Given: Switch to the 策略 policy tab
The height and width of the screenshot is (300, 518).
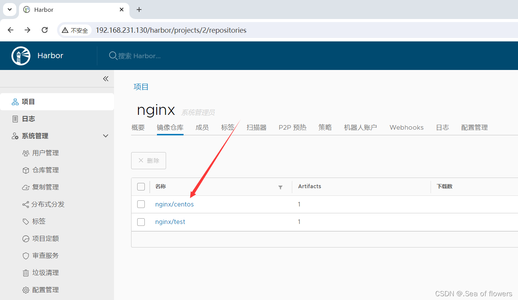Looking at the screenshot, I should 325,128.
